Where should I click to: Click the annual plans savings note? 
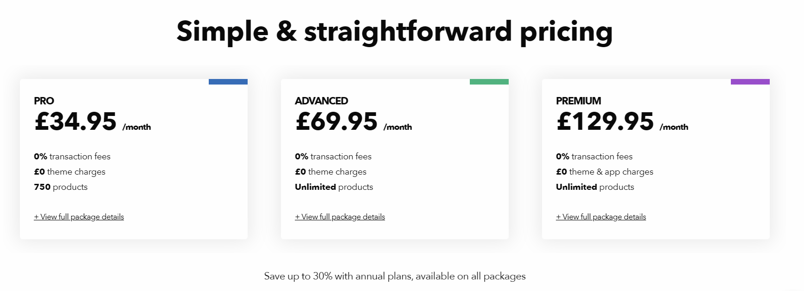(395, 276)
